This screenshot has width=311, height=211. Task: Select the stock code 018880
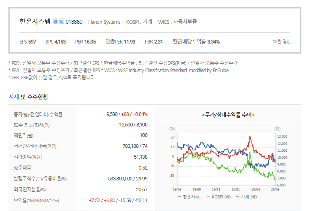pos(74,22)
